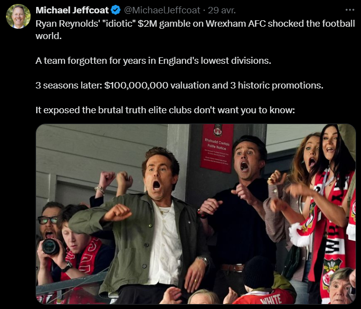The height and width of the screenshot is (309, 361).
Task: Open Michael Jeffcoat's profile avatar
Action: (18, 16)
